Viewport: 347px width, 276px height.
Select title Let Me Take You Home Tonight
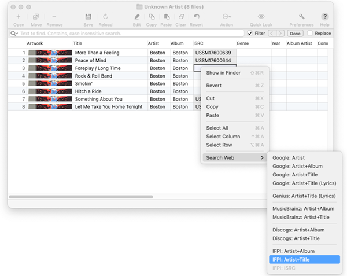[109, 106]
